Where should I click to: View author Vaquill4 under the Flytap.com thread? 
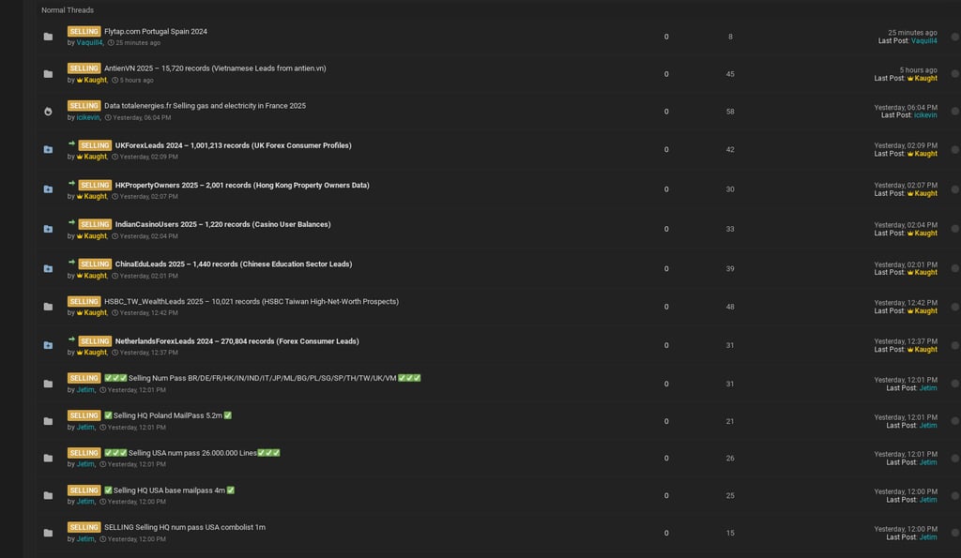pos(89,43)
